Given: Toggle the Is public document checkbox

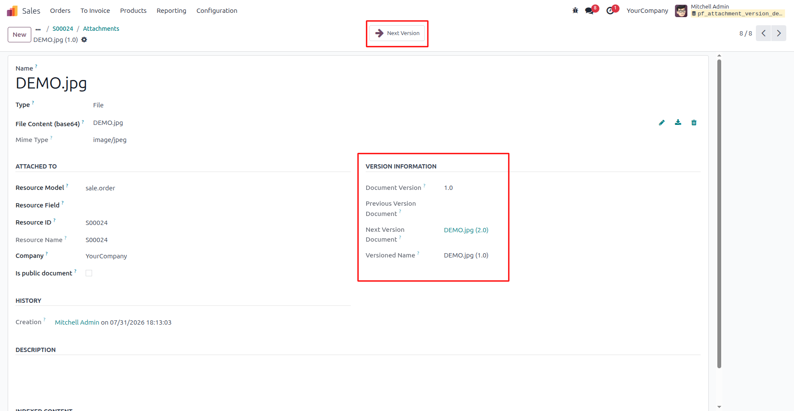Looking at the screenshot, I should point(89,273).
